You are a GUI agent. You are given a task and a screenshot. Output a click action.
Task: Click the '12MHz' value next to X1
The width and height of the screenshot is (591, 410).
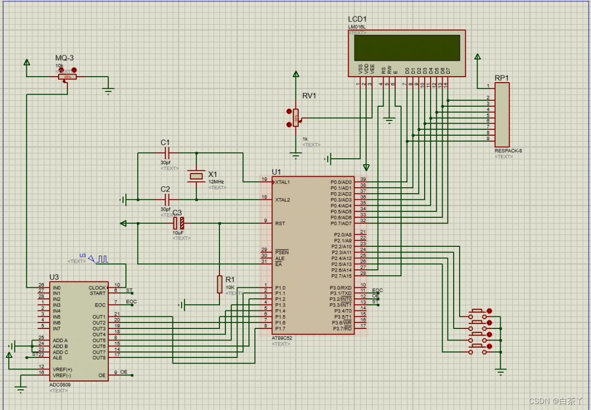pyautogui.click(x=216, y=181)
